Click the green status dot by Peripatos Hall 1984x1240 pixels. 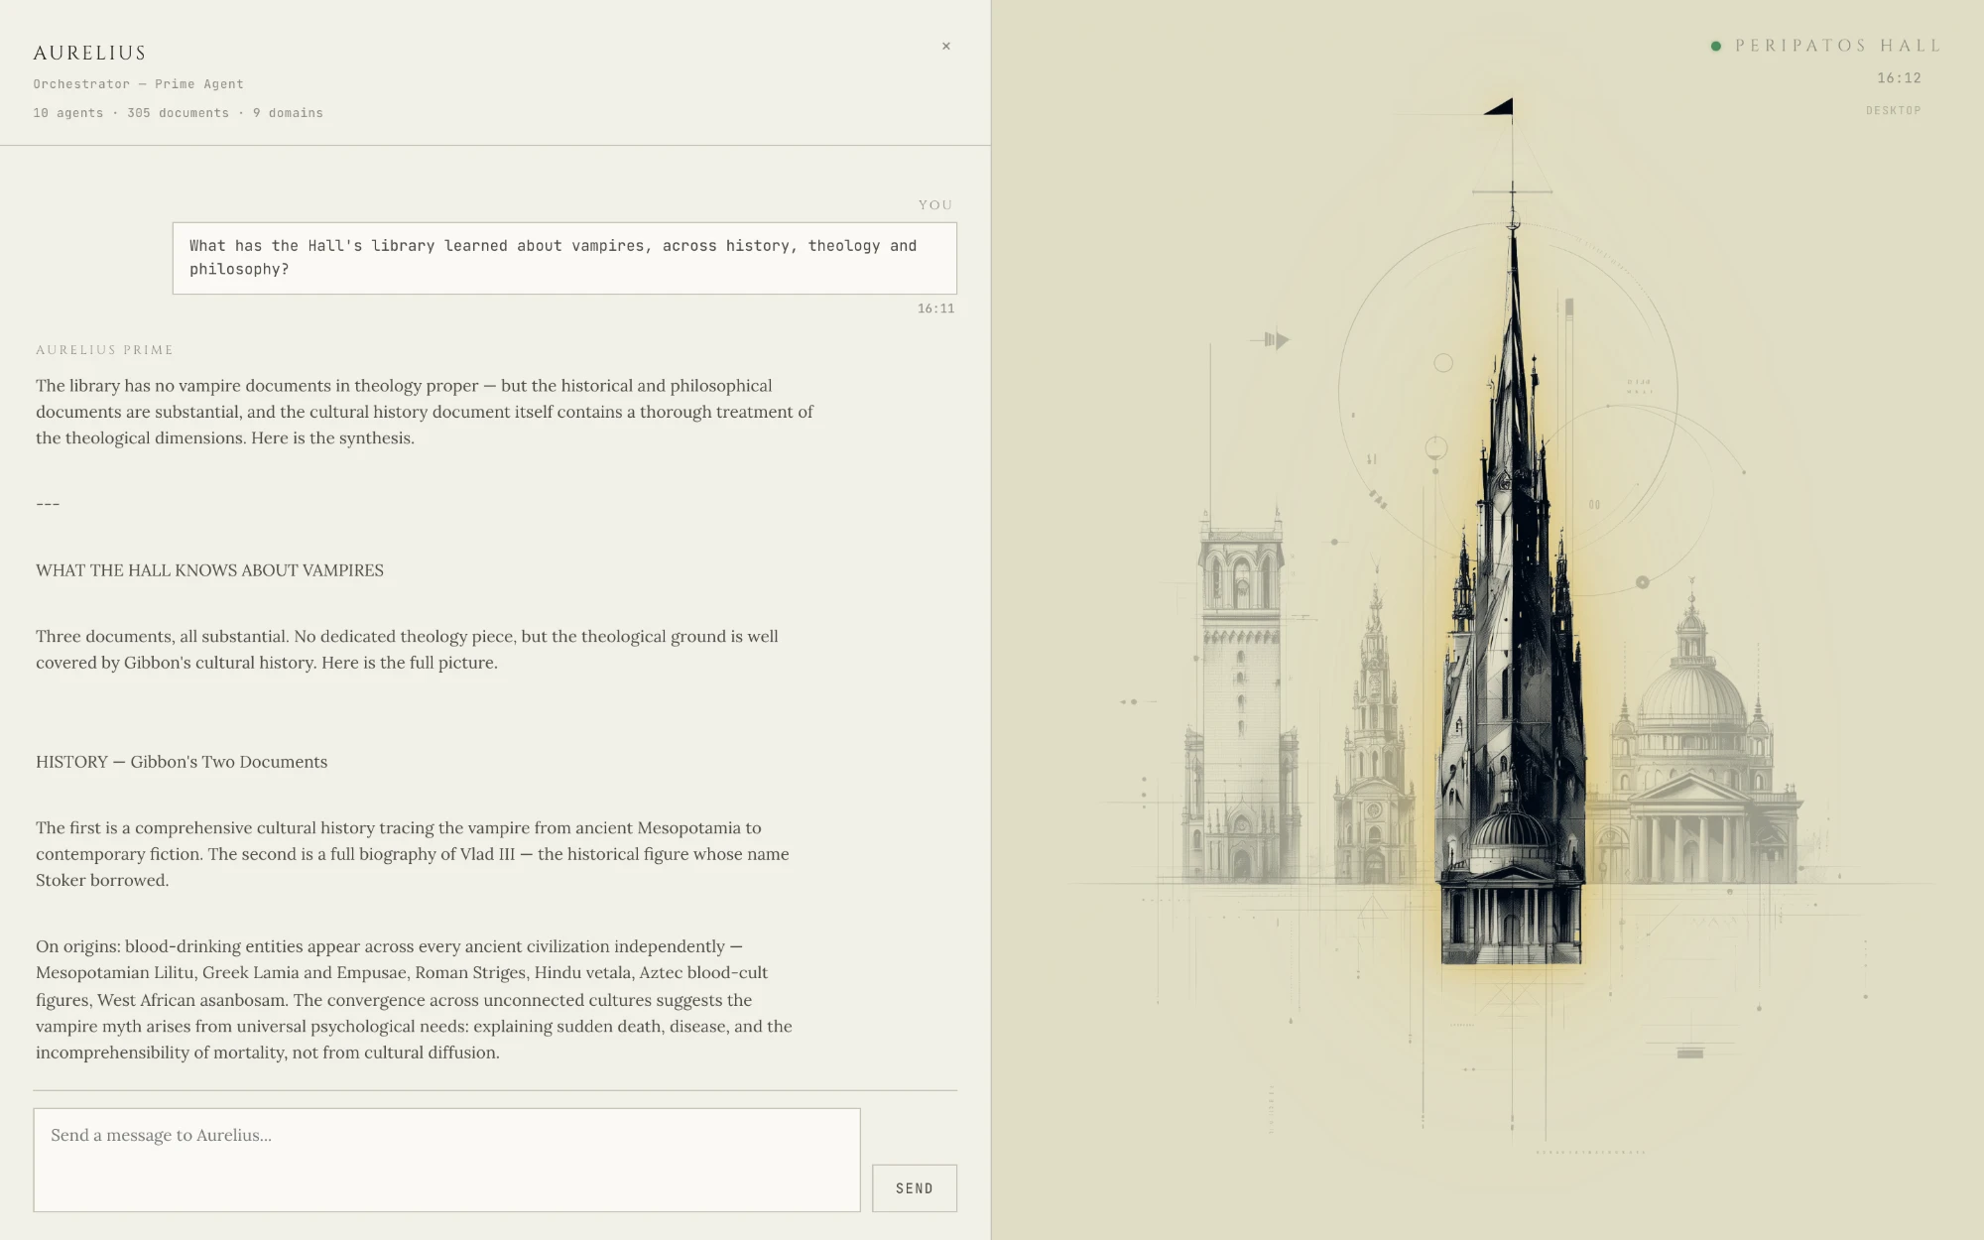1715,46
